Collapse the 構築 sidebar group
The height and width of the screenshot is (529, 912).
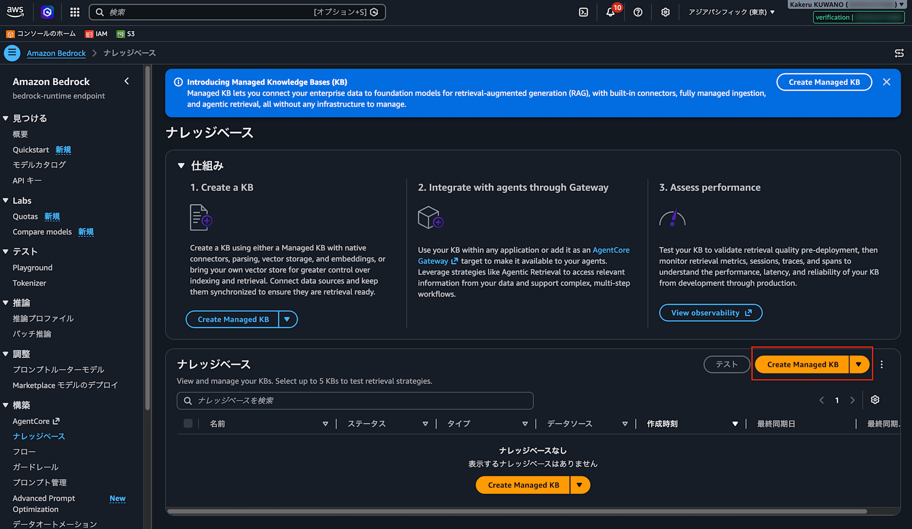6,405
